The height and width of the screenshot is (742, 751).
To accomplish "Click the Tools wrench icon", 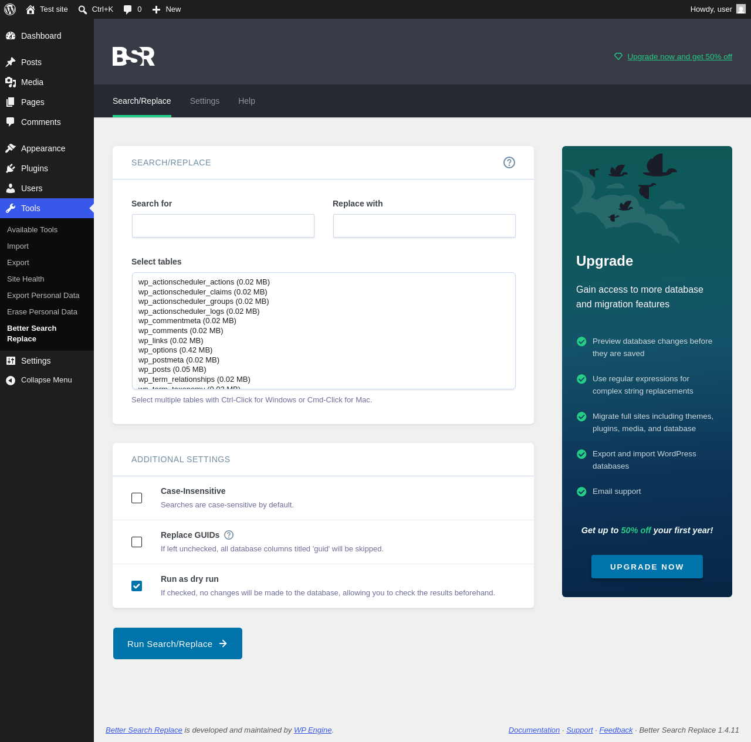I will (x=11, y=208).
